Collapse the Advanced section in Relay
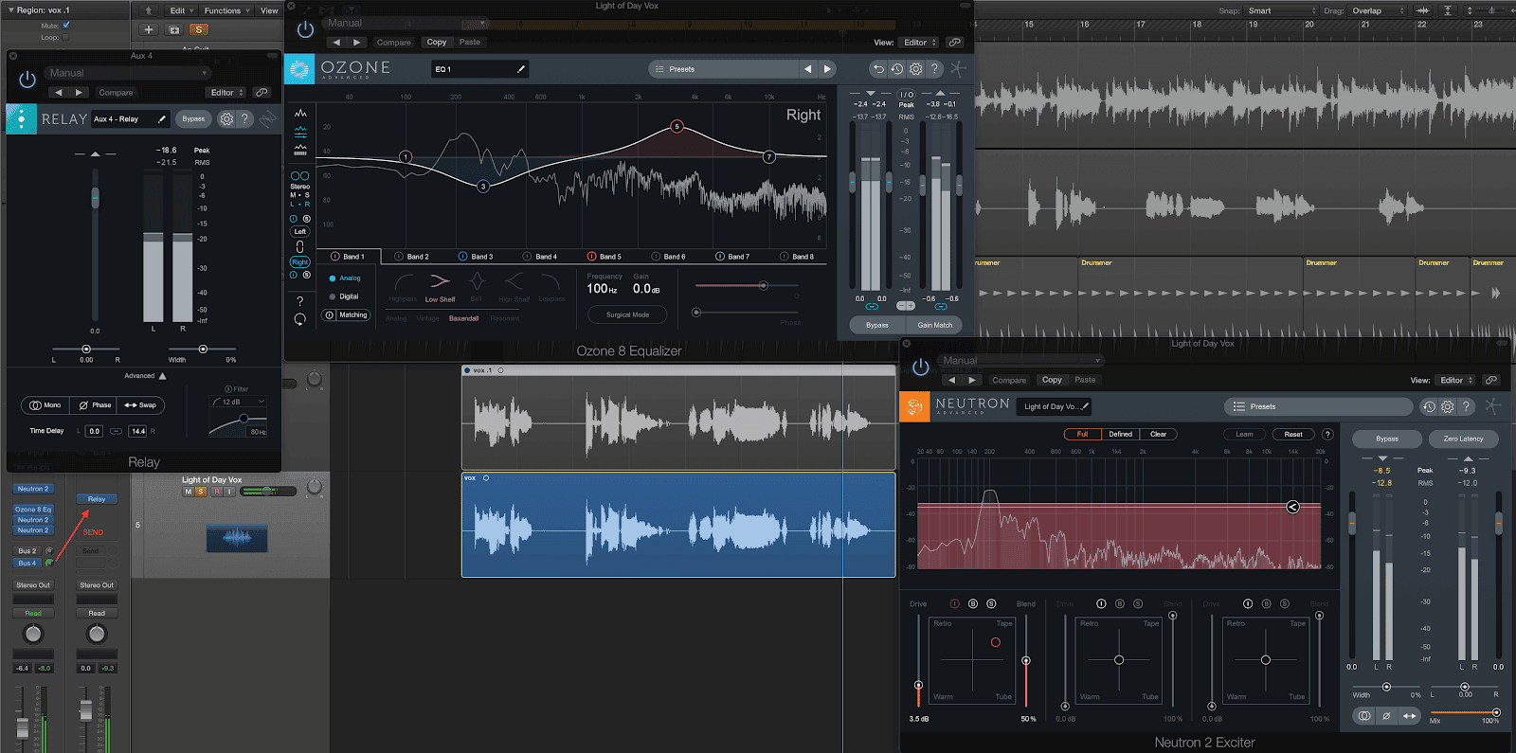Viewport: 1516px width, 753px height. 162,376
